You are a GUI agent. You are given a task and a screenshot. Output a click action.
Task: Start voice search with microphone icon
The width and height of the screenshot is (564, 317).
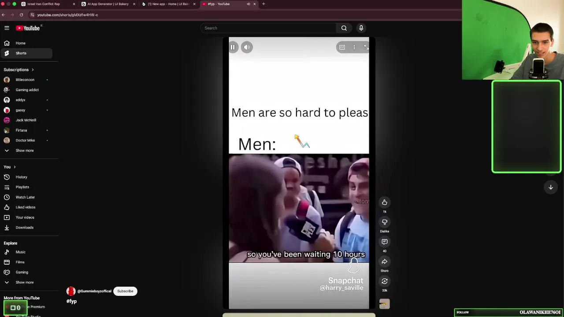tap(361, 28)
